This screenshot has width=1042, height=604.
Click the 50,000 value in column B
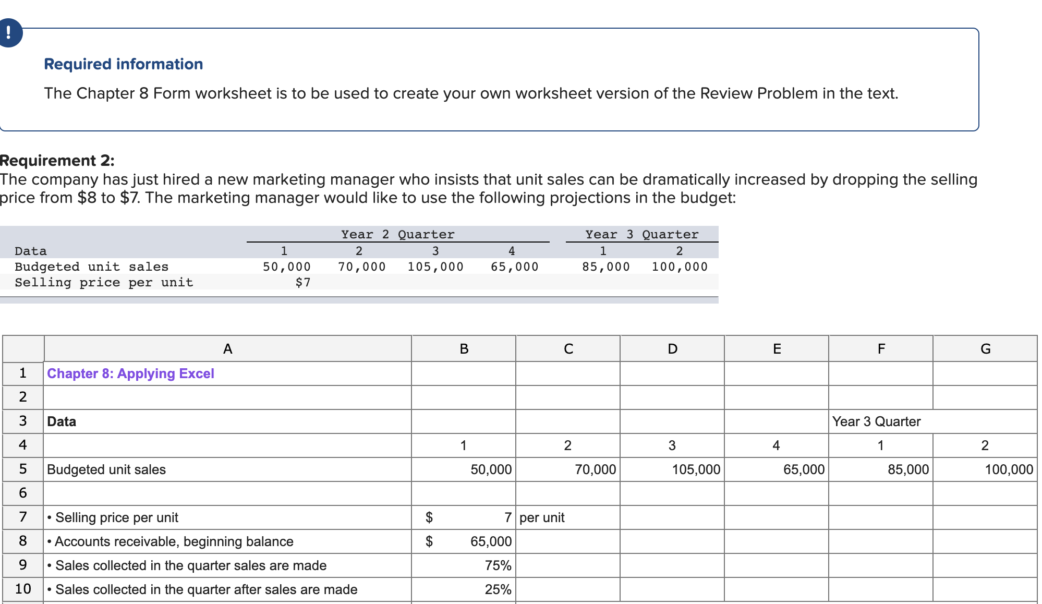click(x=491, y=469)
